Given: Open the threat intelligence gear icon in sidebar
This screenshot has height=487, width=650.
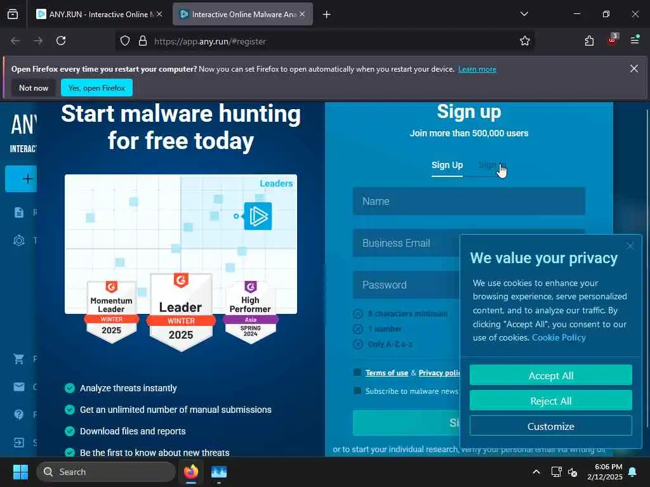Looking at the screenshot, I should (x=19, y=240).
